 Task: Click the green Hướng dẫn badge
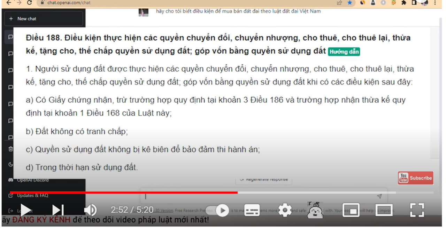(344, 51)
